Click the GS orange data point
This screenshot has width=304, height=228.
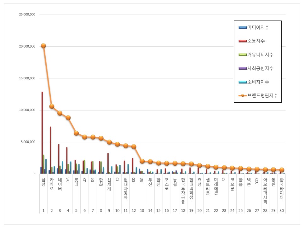[x=134, y=146]
